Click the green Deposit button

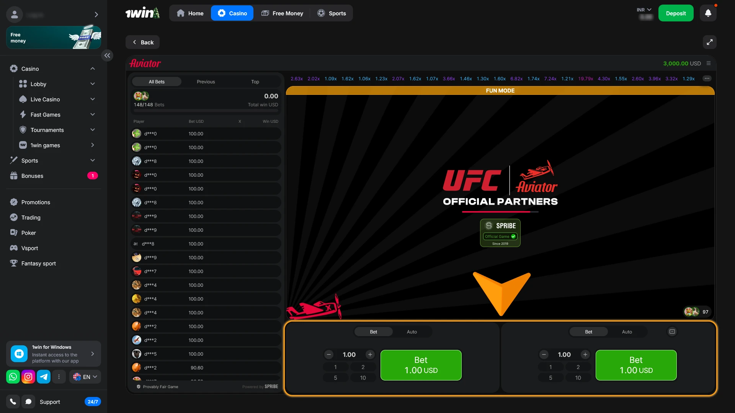click(676, 13)
